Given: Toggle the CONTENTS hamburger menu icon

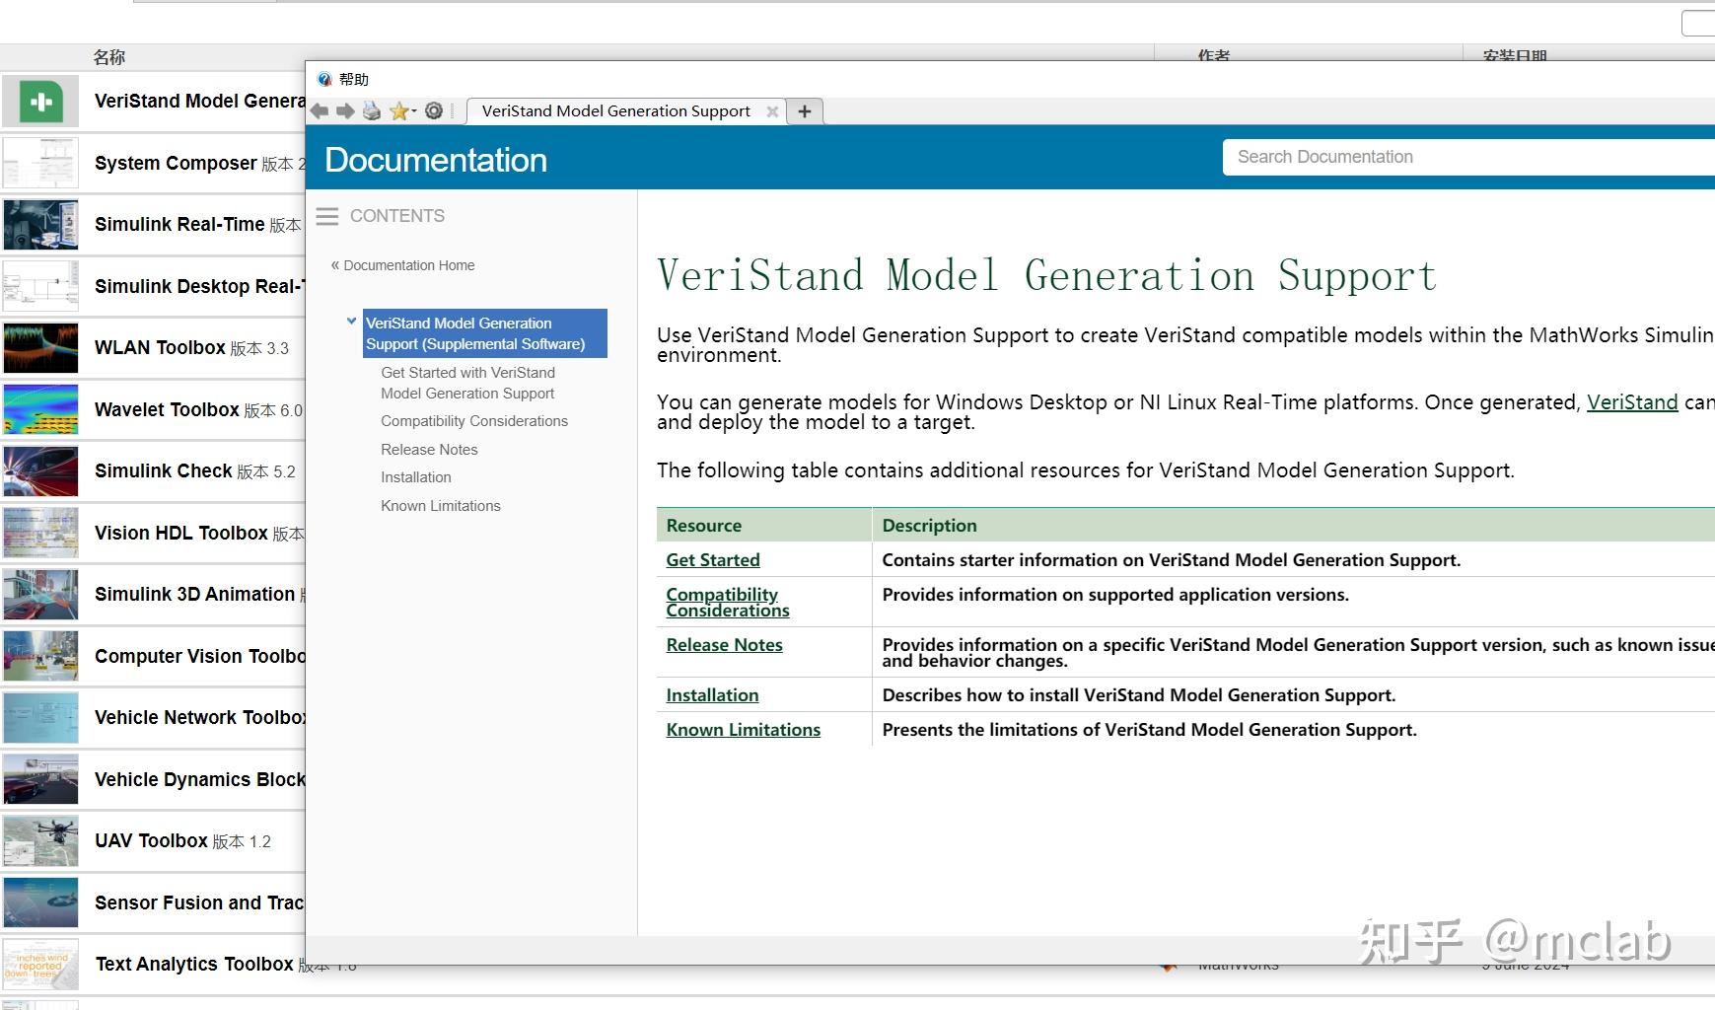Looking at the screenshot, I should coord(327,216).
